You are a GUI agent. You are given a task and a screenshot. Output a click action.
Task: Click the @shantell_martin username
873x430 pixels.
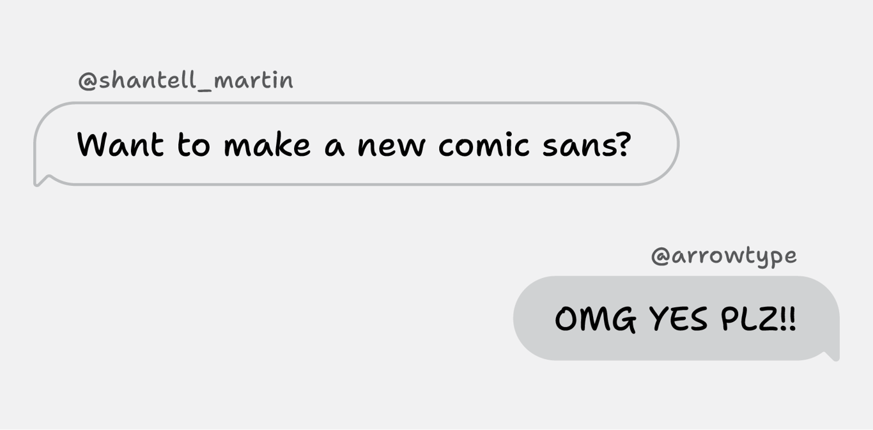[x=185, y=81]
